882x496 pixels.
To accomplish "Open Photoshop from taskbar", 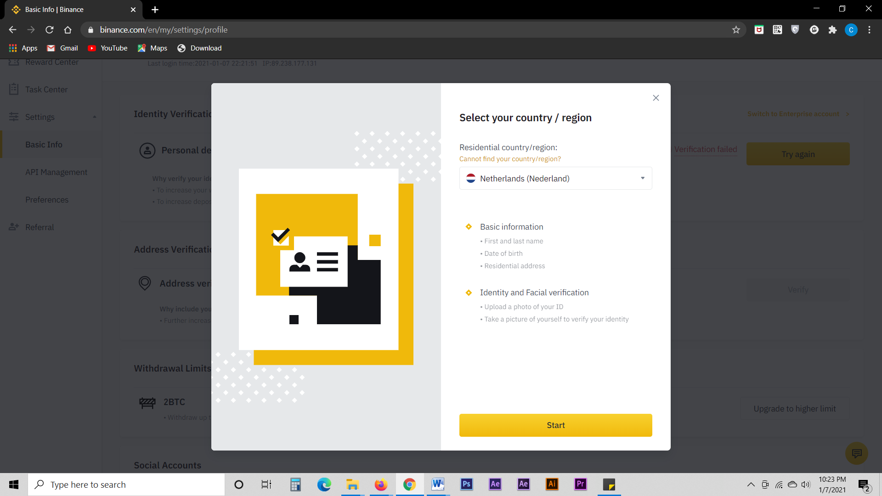I will tap(466, 485).
